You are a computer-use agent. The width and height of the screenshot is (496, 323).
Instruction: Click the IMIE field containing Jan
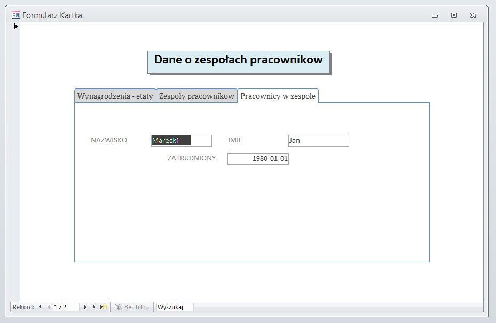click(318, 141)
